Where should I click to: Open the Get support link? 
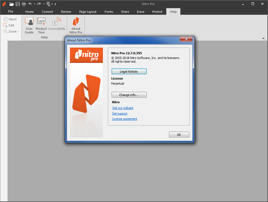(x=120, y=114)
